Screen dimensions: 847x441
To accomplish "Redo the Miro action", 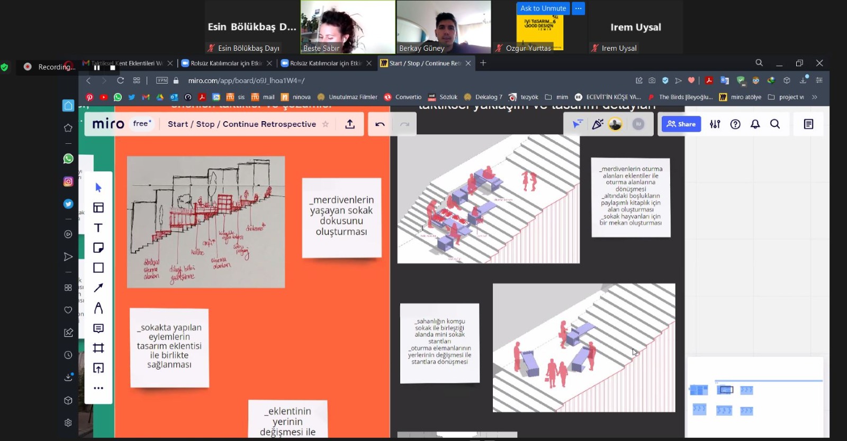I will click(404, 124).
